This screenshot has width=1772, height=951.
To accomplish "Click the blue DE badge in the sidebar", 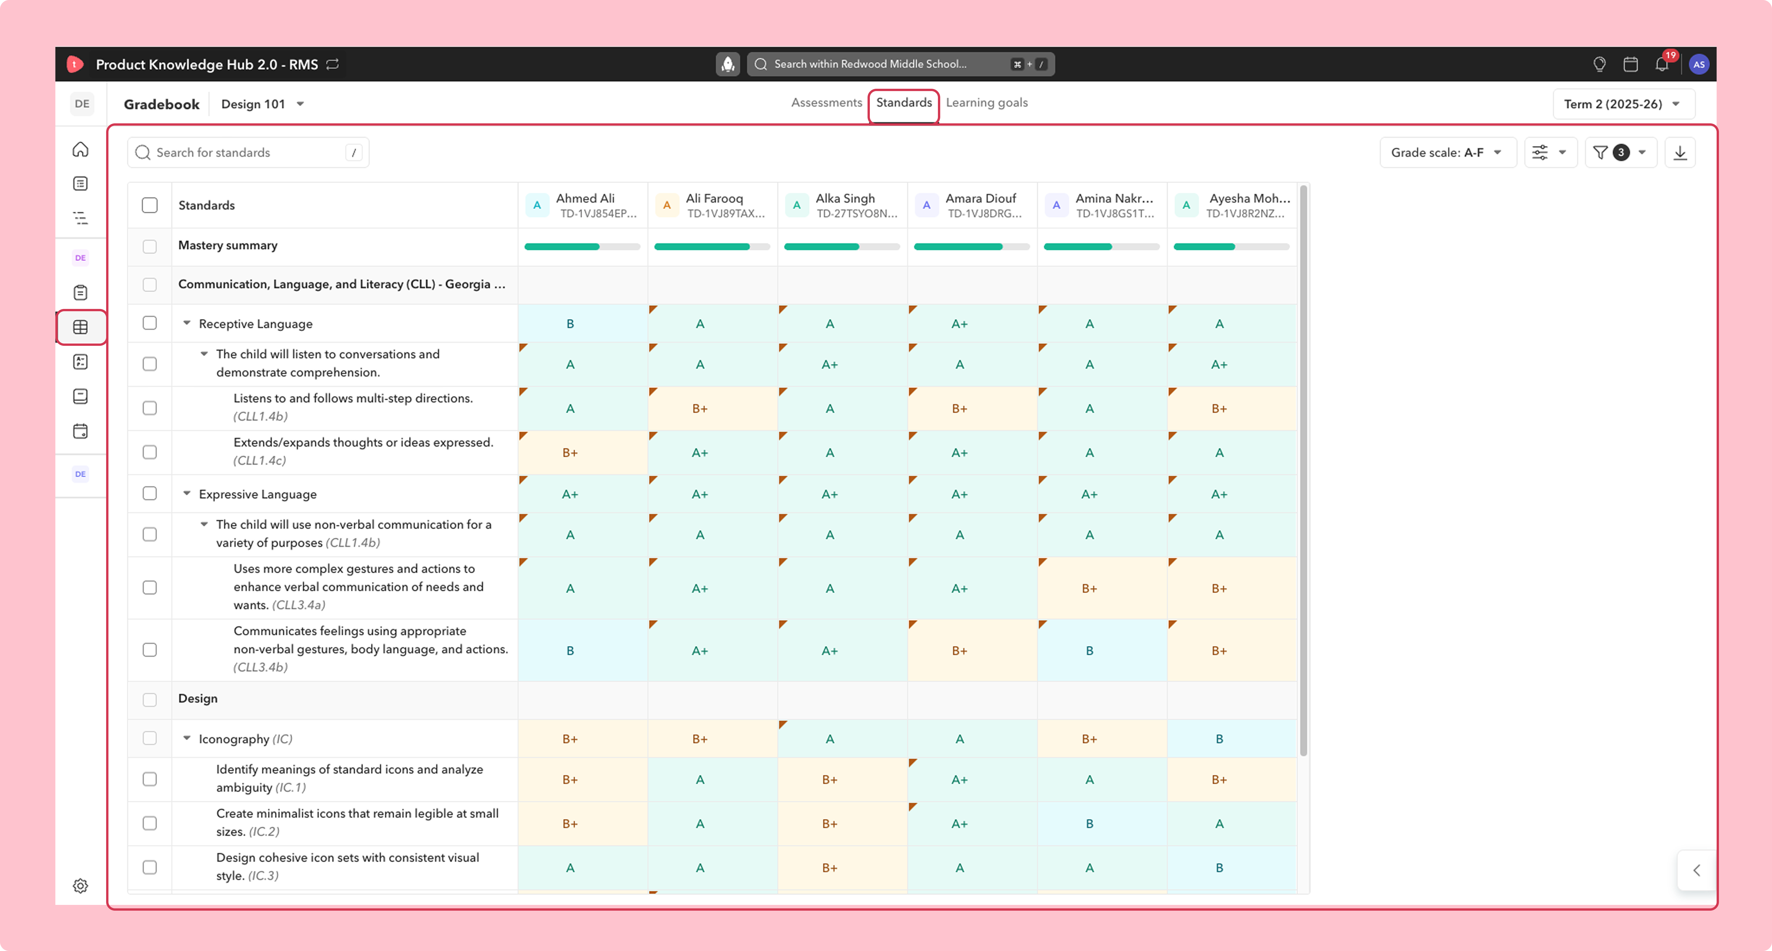I will click(x=80, y=474).
